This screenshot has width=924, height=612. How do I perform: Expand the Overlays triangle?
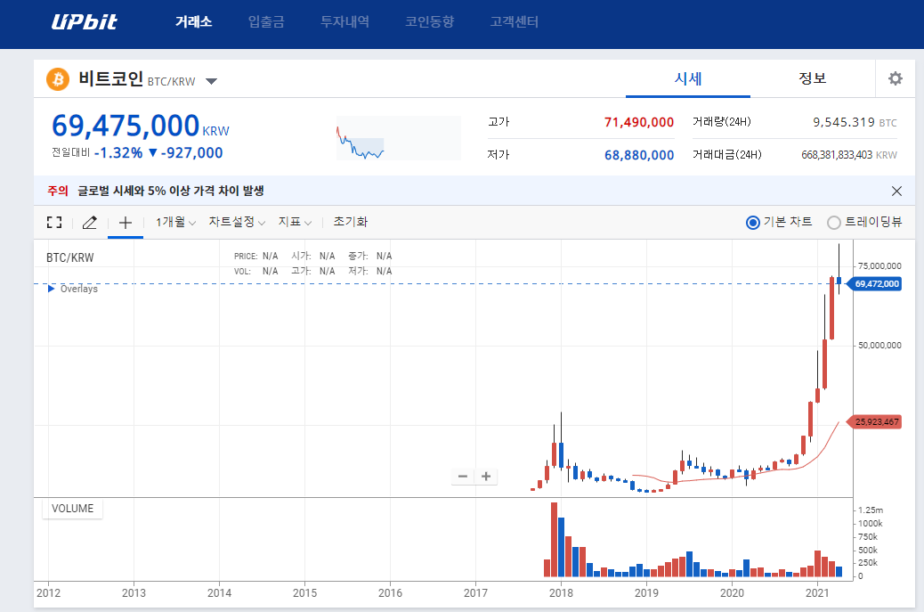click(x=52, y=289)
